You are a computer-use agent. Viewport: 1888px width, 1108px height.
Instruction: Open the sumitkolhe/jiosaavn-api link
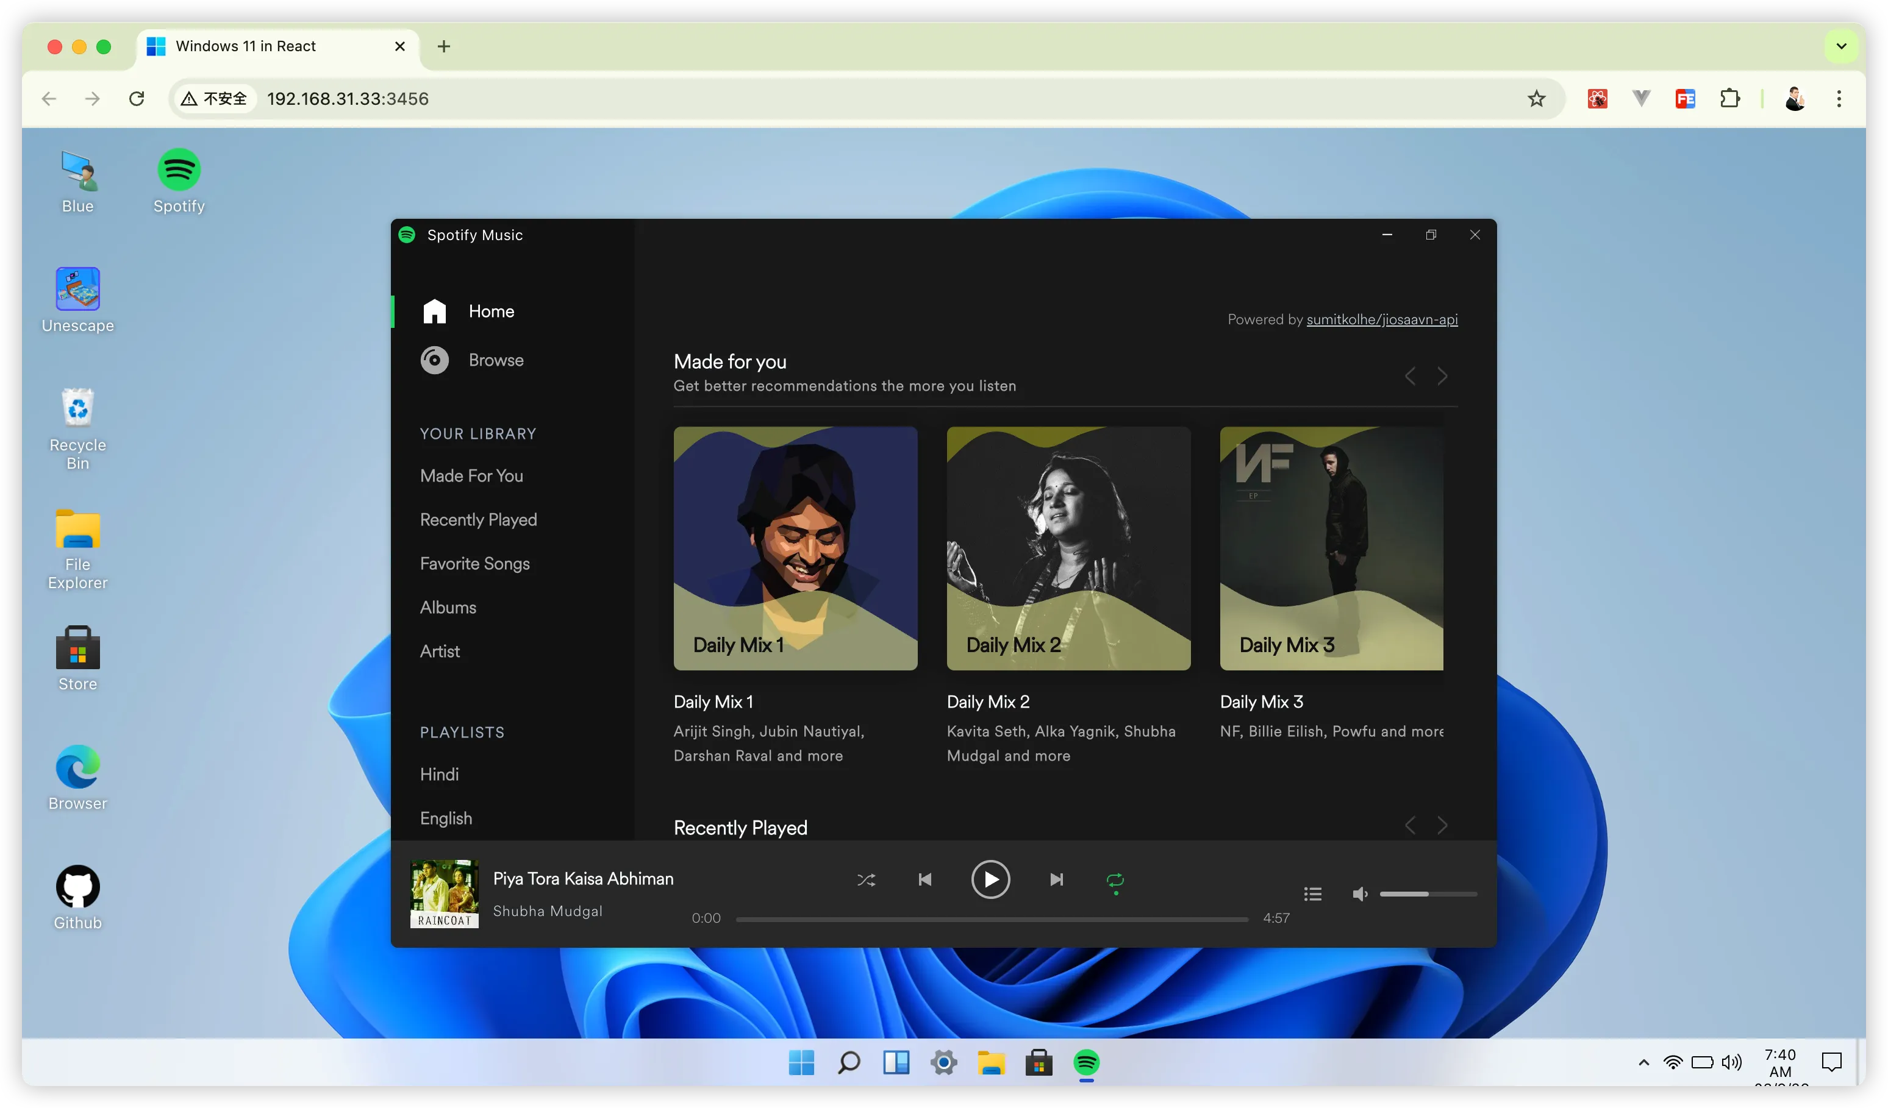click(1381, 320)
